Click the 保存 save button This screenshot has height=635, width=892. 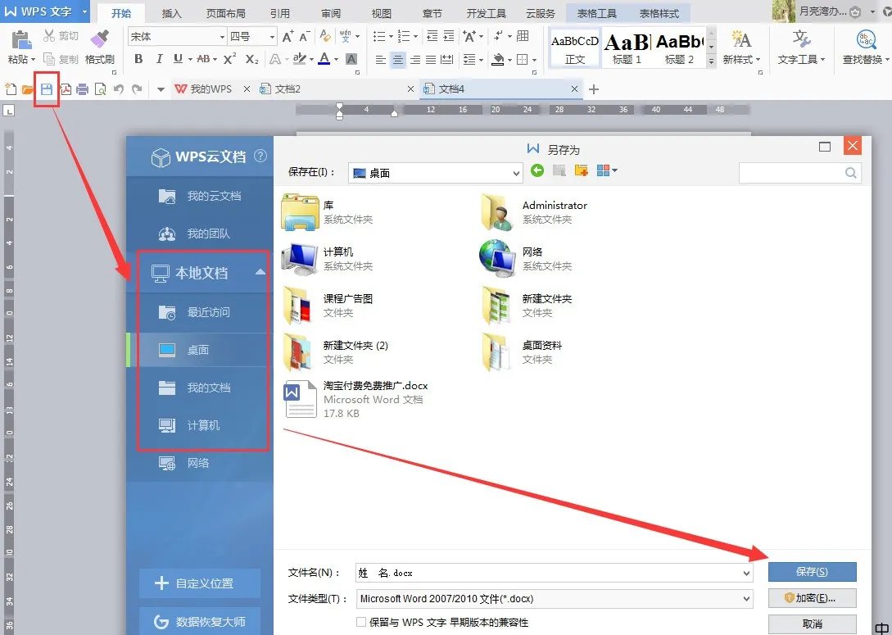(x=812, y=572)
